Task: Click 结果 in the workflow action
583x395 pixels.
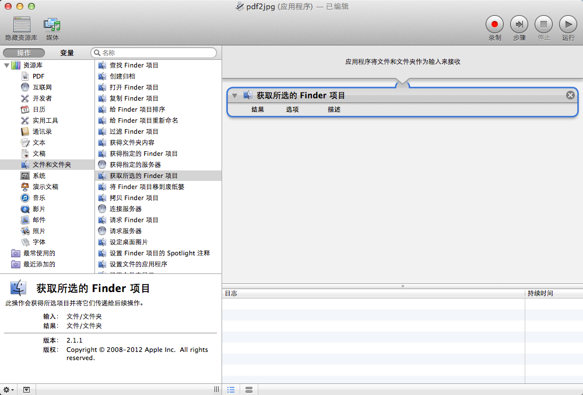Action: tap(258, 109)
